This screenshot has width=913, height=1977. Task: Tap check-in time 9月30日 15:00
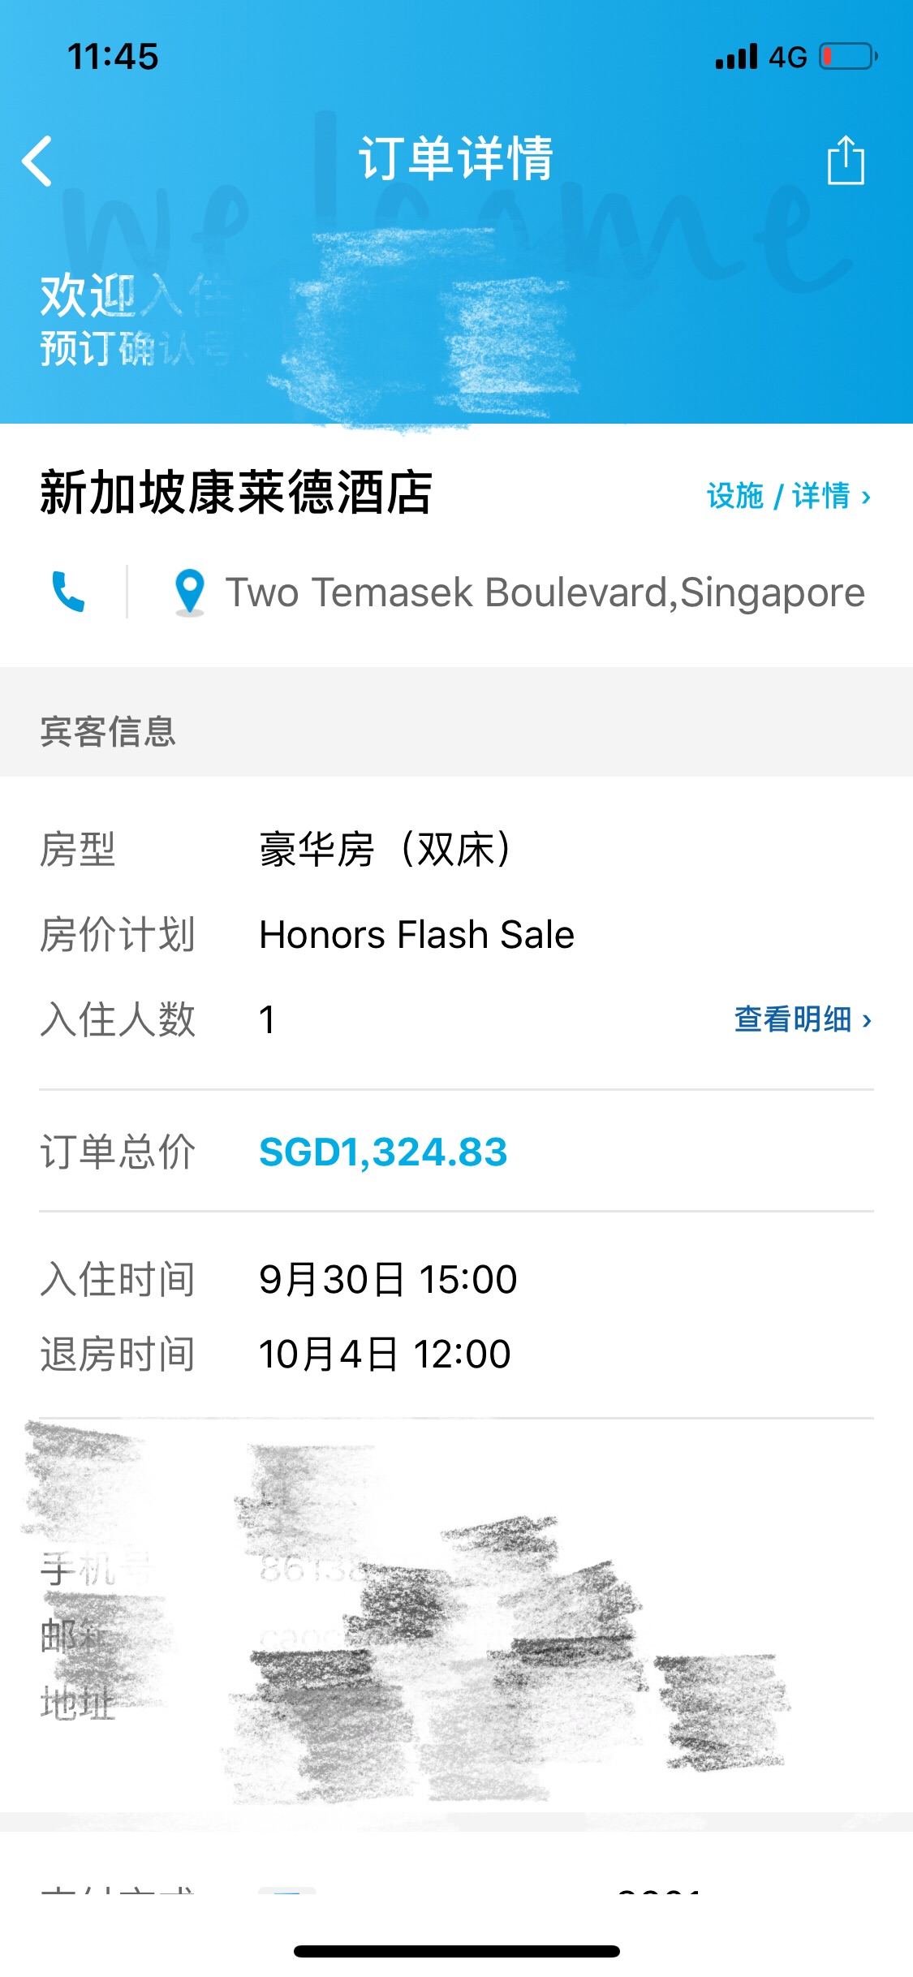[x=388, y=1279]
